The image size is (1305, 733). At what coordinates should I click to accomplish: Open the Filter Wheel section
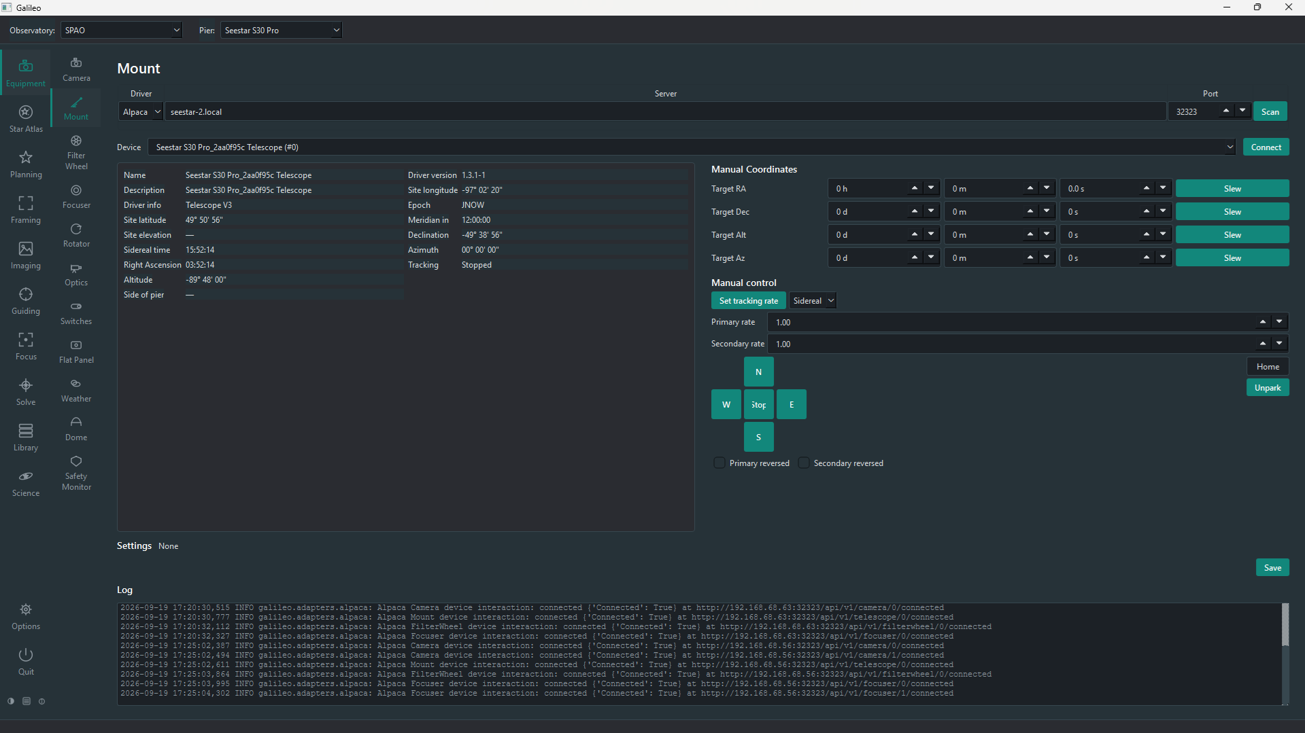click(x=76, y=153)
